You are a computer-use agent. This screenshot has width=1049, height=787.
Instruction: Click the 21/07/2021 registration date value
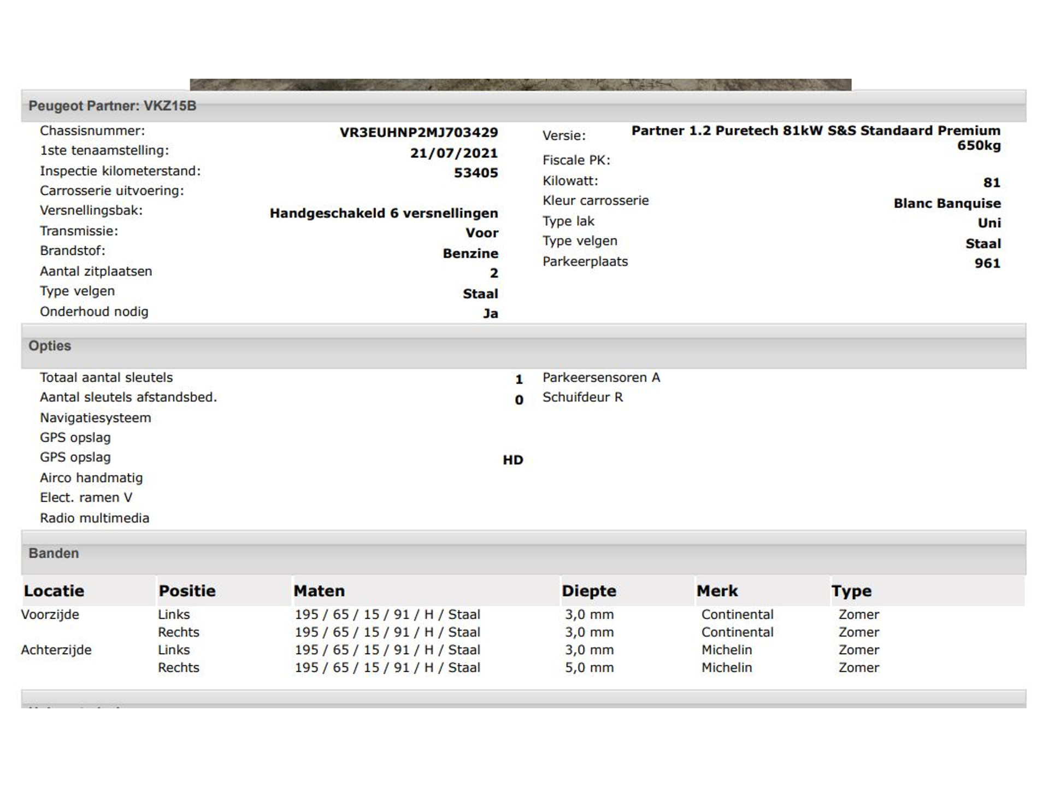[453, 153]
